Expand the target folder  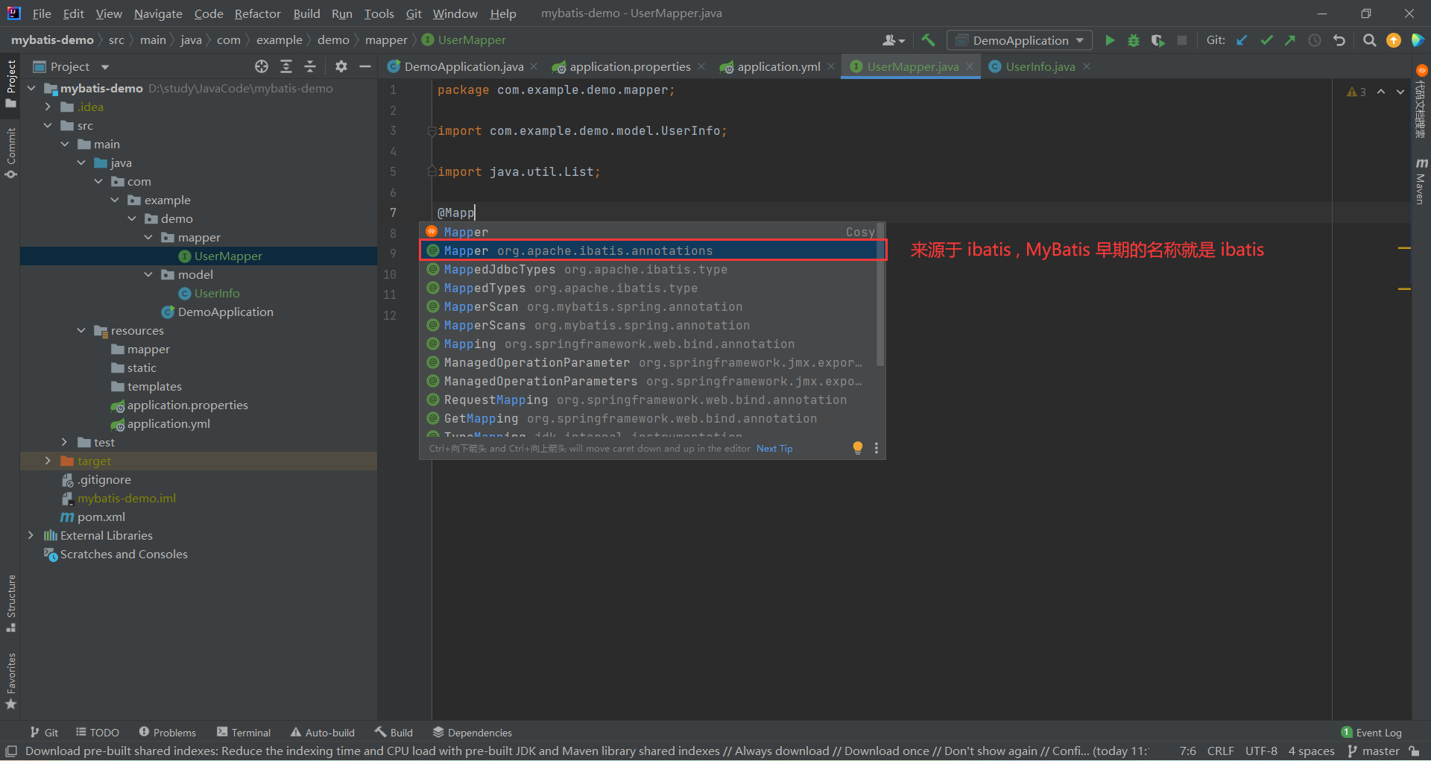(x=48, y=461)
